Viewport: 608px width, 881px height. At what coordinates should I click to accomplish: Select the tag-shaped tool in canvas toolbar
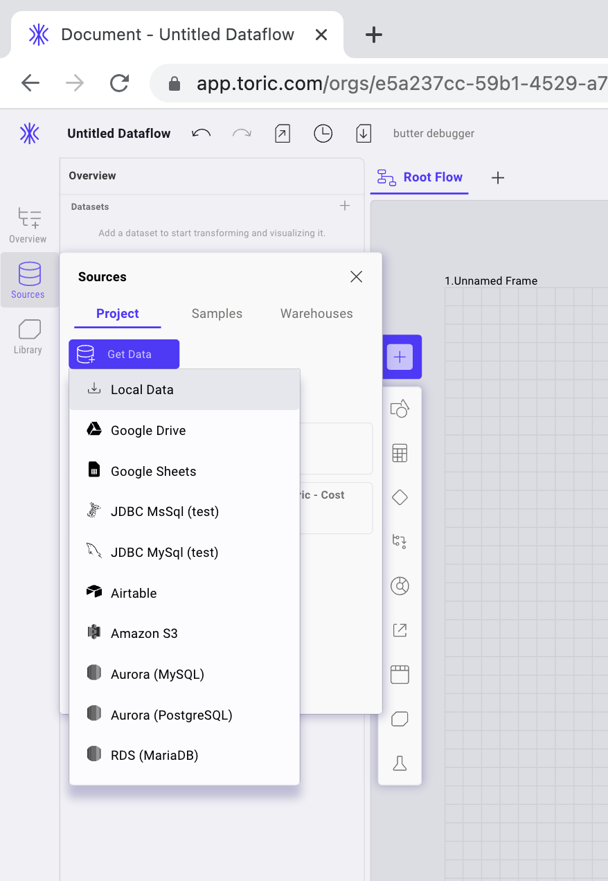coord(400,719)
